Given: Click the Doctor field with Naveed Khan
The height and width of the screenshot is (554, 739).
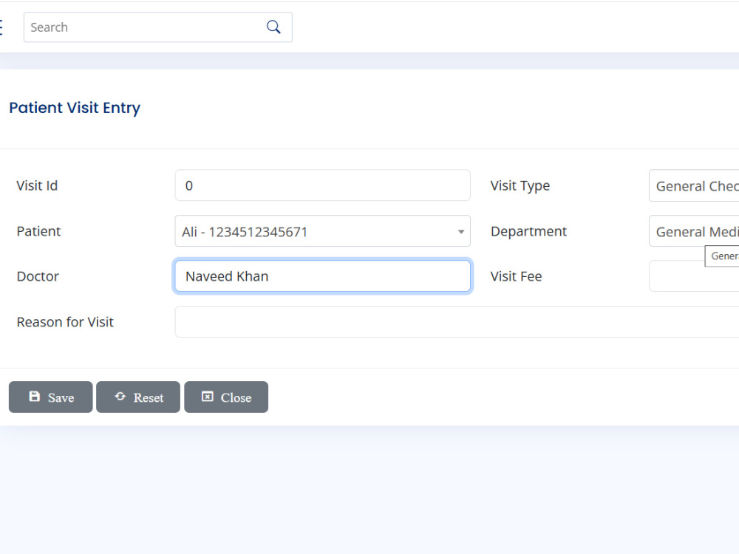Looking at the screenshot, I should click(322, 276).
